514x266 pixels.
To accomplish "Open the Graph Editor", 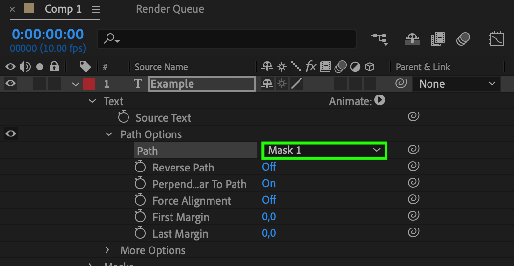I will pyautogui.click(x=496, y=39).
